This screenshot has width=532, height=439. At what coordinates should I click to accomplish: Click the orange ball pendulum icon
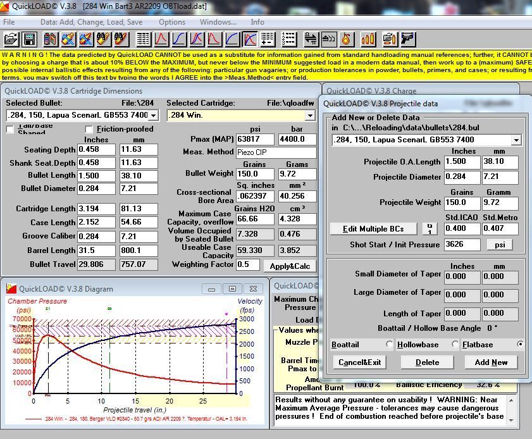tap(347, 39)
